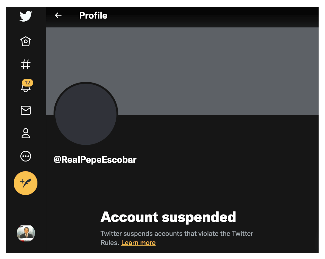Click the Profile header title
The height and width of the screenshot is (259, 325).
point(93,15)
